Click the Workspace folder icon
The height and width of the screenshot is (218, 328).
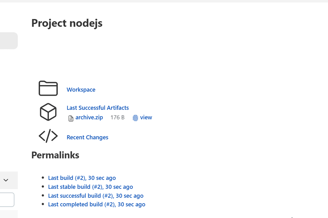[x=48, y=89]
